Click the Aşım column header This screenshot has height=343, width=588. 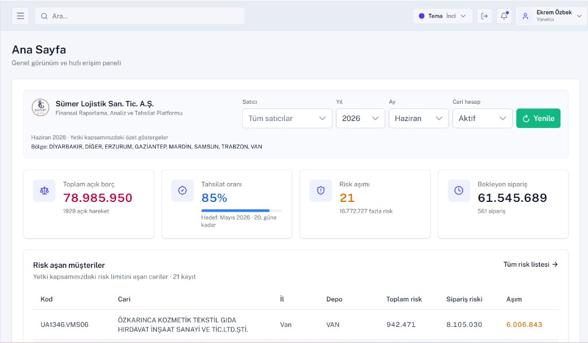(x=514, y=299)
